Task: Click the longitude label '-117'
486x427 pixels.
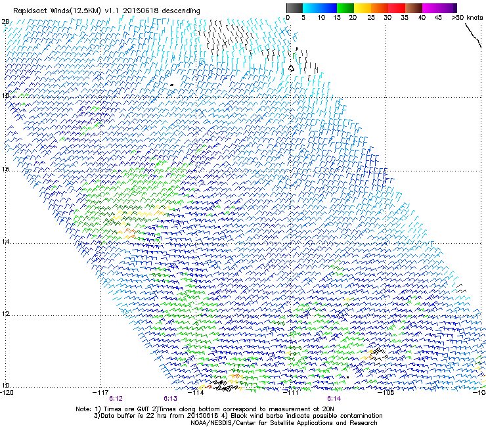Action: click(x=100, y=393)
